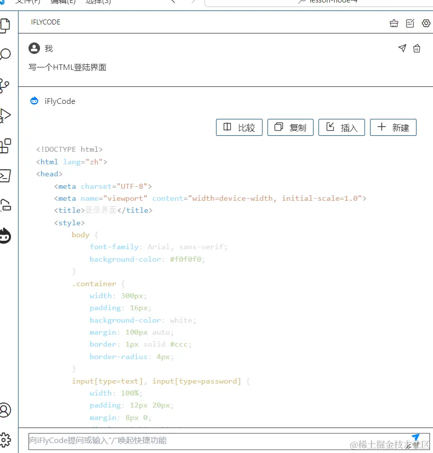Delete my message with the trash icon
Screen dimensions: 433x453
coord(417,48)
